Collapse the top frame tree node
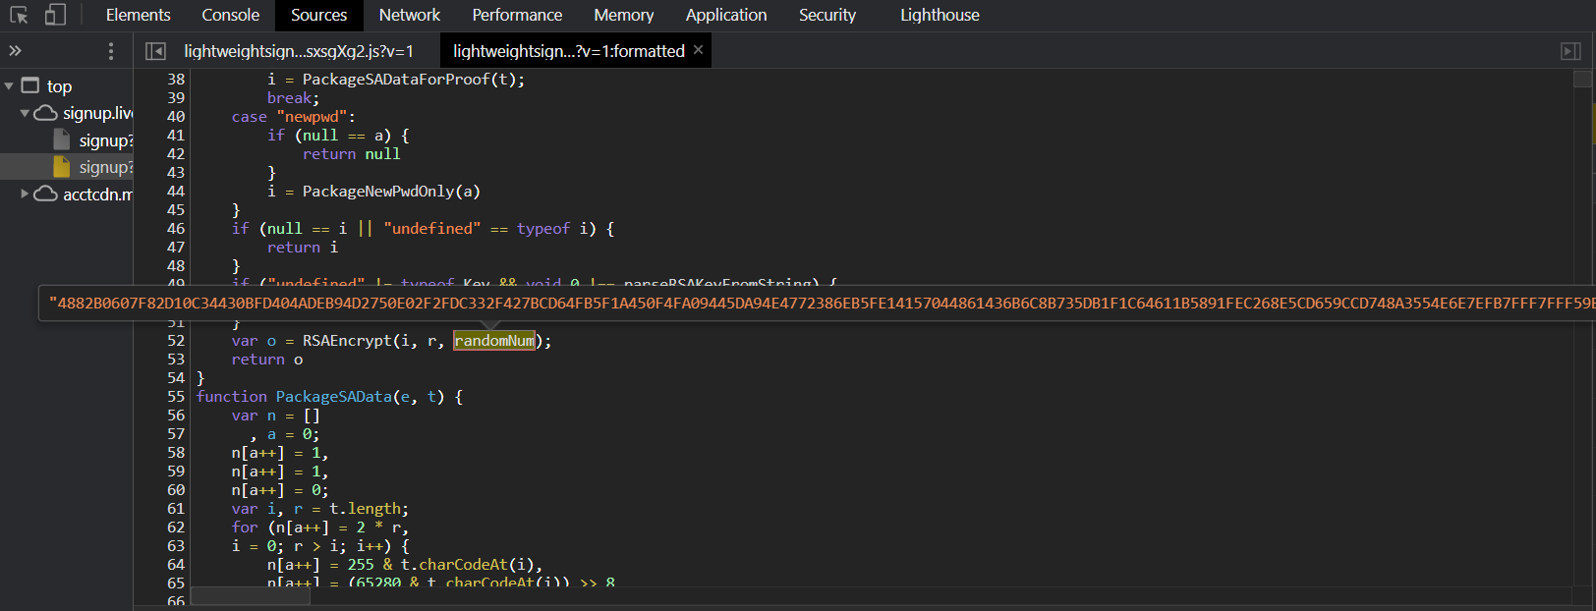 point(9,86)
